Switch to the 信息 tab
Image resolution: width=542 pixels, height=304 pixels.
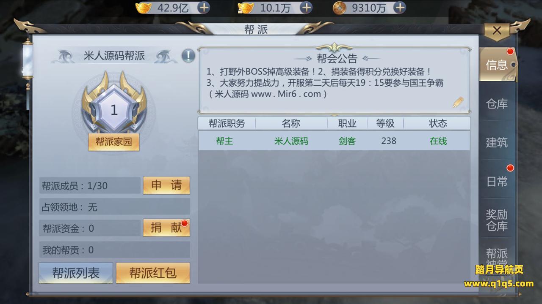click(497, 65)
